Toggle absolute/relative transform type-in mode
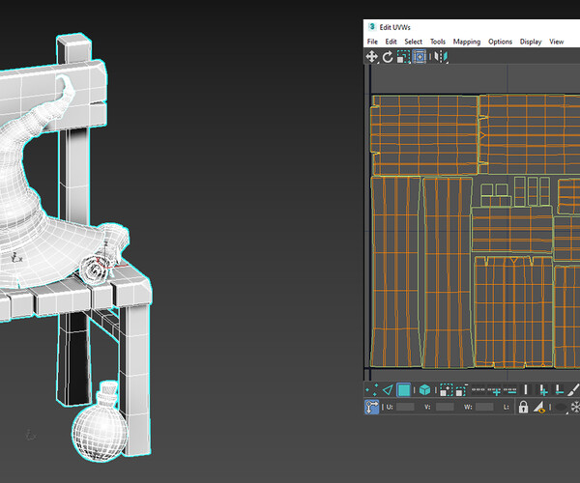This screenshot has width=580, height=483. pos(372,408)
